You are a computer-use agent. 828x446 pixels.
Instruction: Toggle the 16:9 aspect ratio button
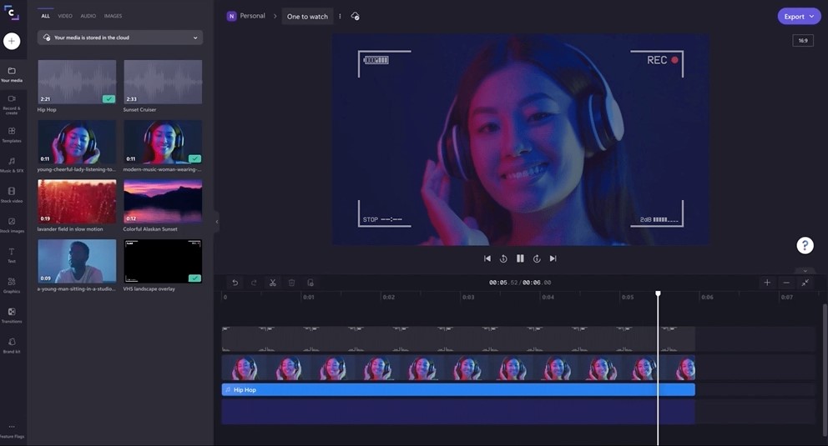click(802, 40)
